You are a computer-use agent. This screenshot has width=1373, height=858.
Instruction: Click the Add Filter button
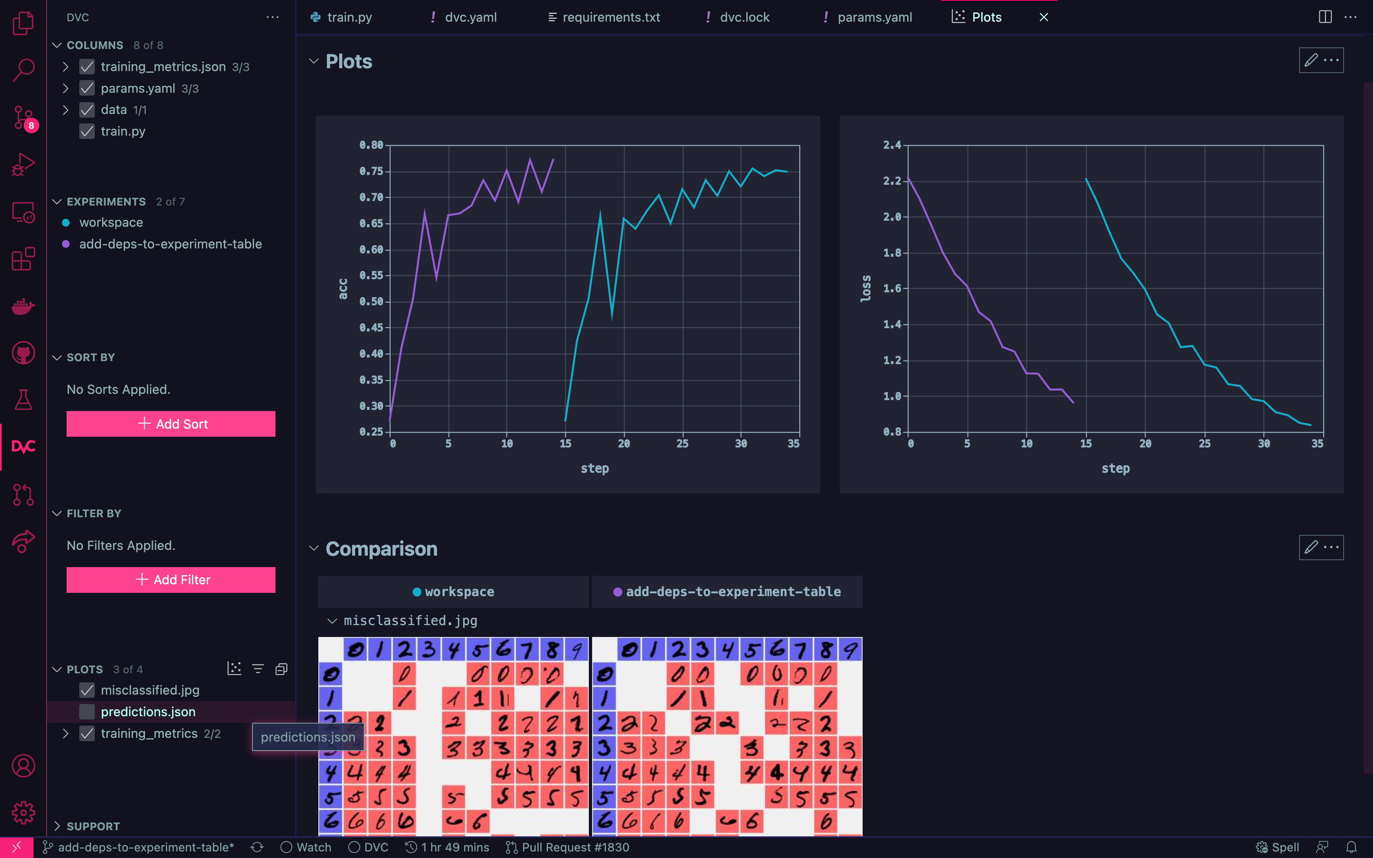pos(171,579)
